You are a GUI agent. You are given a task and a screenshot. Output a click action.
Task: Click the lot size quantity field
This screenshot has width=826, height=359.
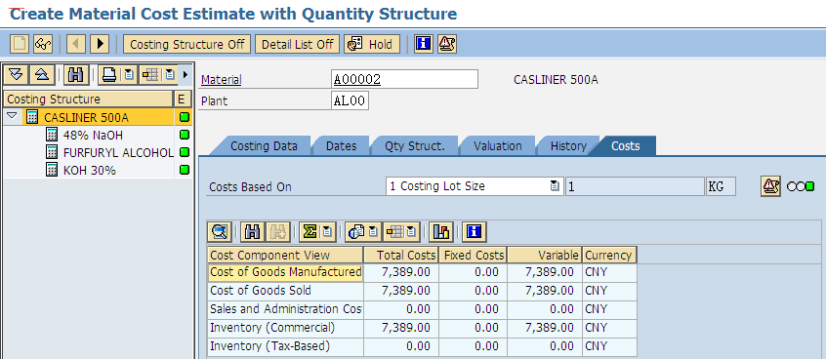[x=635, y=186]
